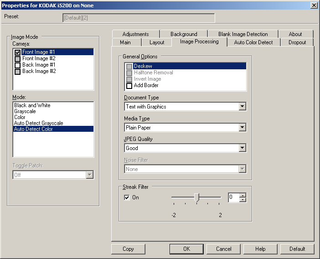Select Grayscale mode
The image size is (320, 259).
pos(53,111)
